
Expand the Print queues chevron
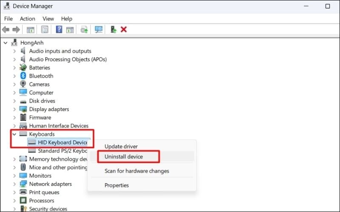(x=14, y=192)
